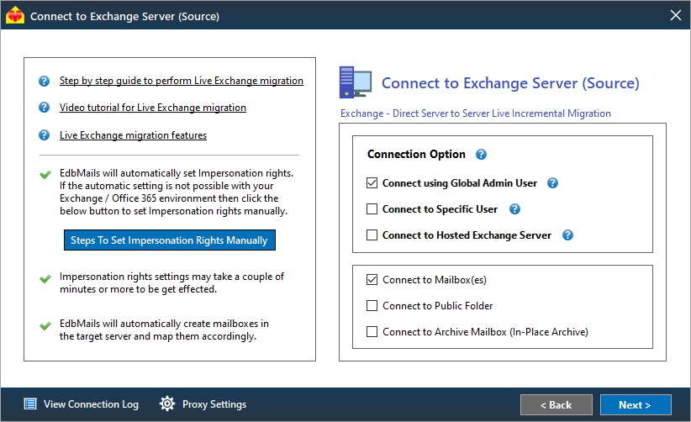The height and width of the screenshot is (422, 691).
Task: Check Connect to Public Folder
Action: 372,306
